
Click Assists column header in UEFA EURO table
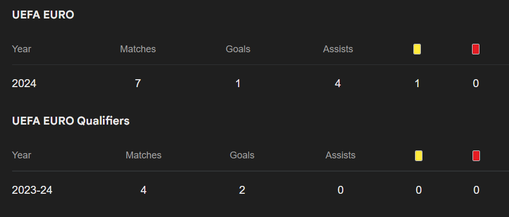click(338, 49)
